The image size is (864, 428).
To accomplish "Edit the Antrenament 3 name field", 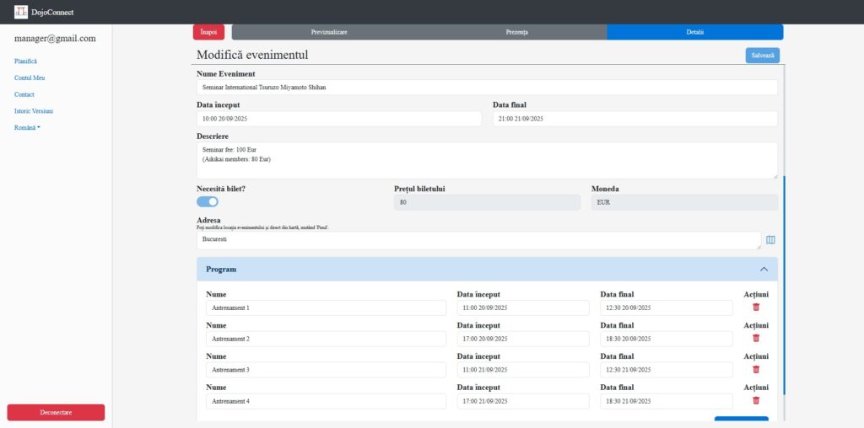I will tap(327, 370).
